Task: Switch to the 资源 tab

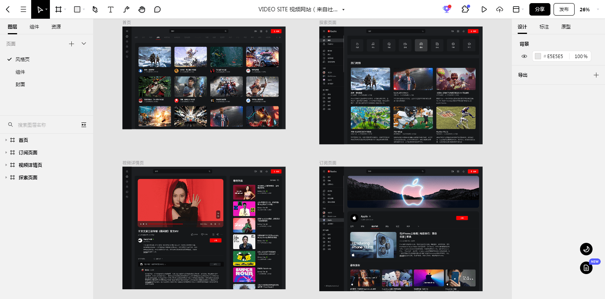Action: coord(56,27)
